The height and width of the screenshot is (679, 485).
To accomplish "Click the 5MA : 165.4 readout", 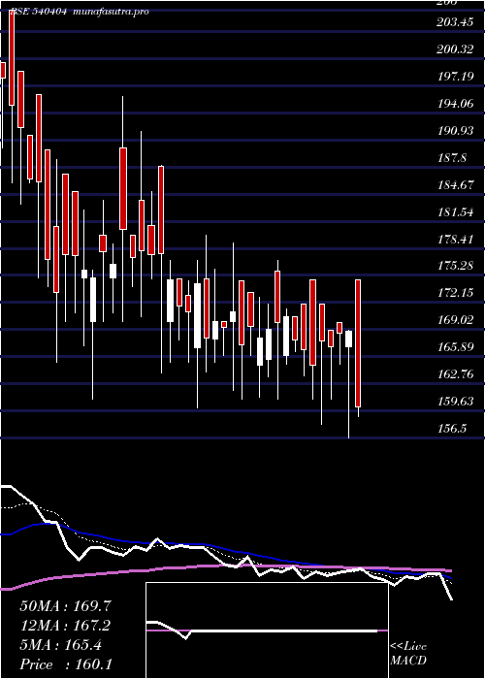I will point(60,645).
